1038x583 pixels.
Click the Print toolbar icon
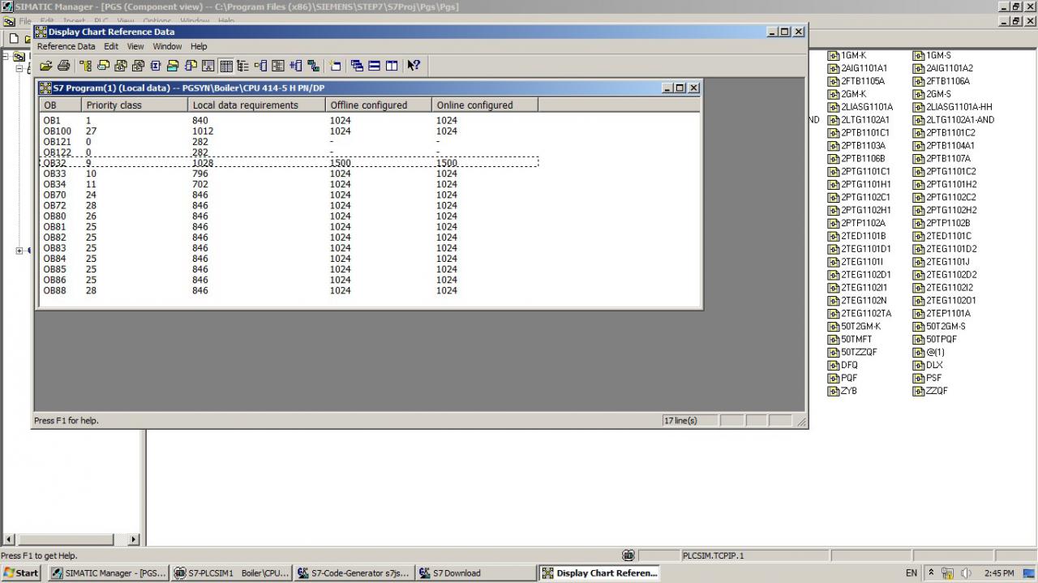[63, 66]
